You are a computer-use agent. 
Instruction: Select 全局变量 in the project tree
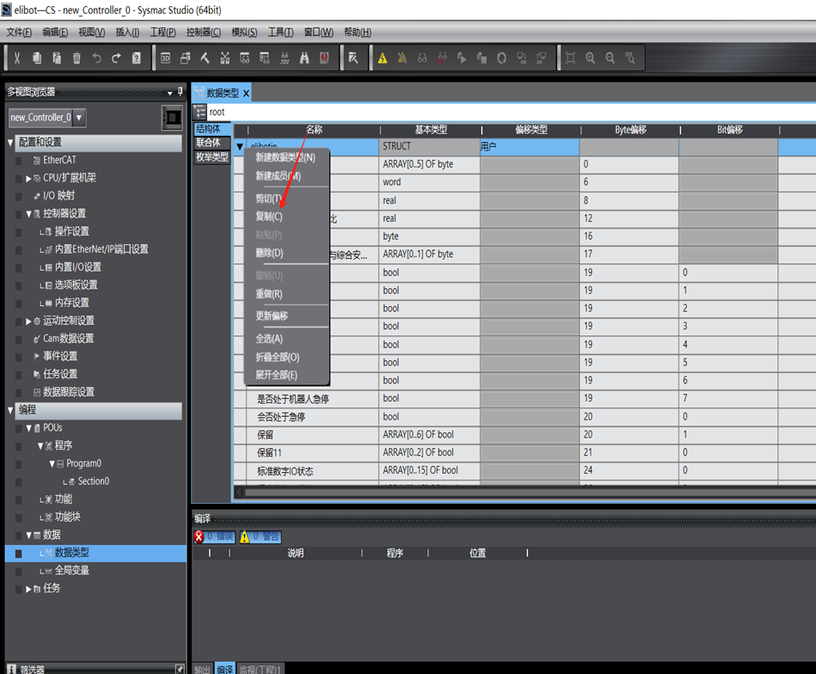[x=71, y=570]
